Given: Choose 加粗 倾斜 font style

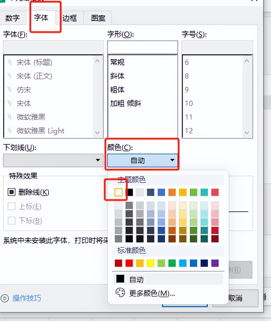Looking at the screenshot, I should click(x=125, y=103).
